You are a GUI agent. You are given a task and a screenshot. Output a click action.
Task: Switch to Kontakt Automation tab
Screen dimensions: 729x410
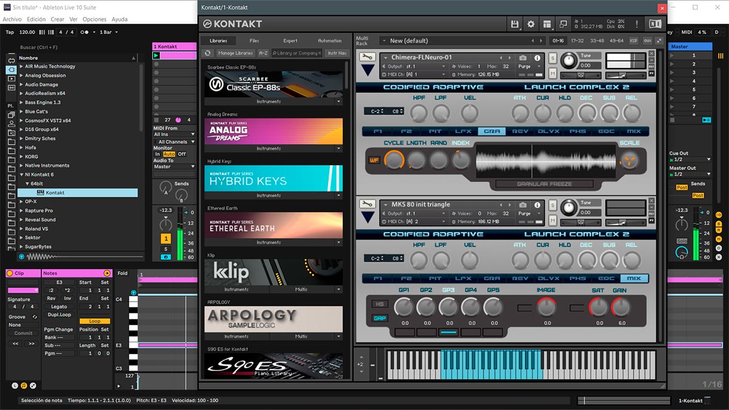click(x=330, y=41)
